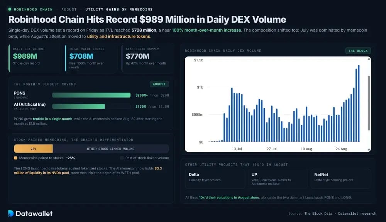Click the orange memecoins legend swatch
The image size is (386, 222).
(15, 158)
